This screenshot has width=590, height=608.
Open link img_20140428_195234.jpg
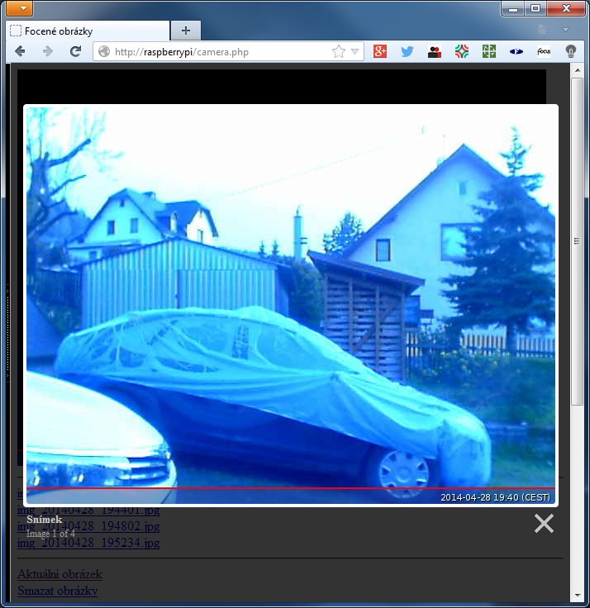click(x=88, y=543)
